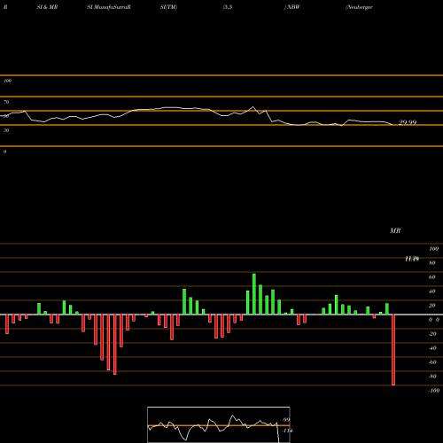Click the "SI & MR" header text
443x443 pixels.
click(47, 7)
